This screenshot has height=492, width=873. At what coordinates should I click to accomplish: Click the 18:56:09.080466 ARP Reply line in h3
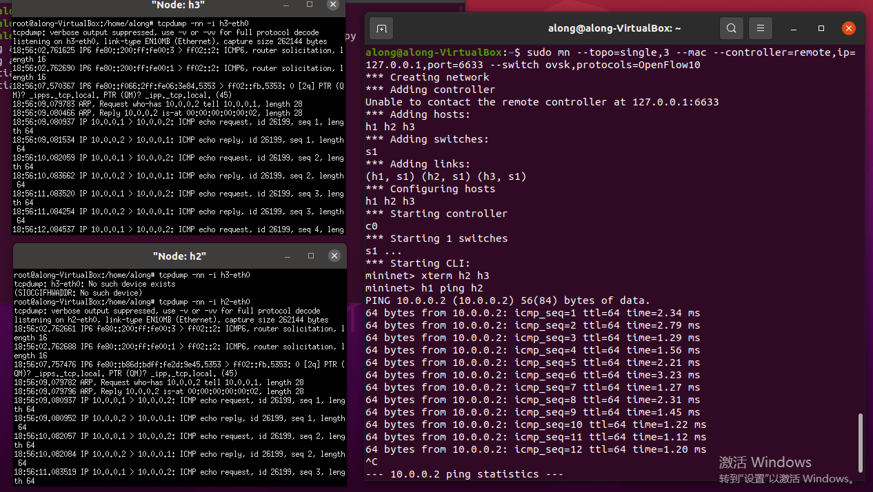pyautogui.click(x=157, y=113)
